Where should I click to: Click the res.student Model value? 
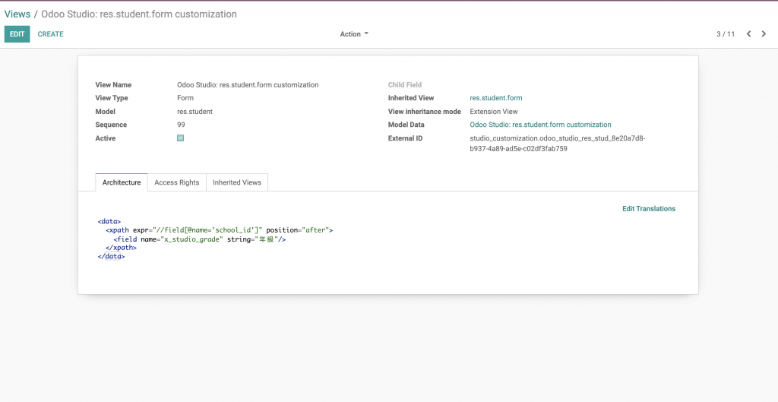click(x=194, y=112)
